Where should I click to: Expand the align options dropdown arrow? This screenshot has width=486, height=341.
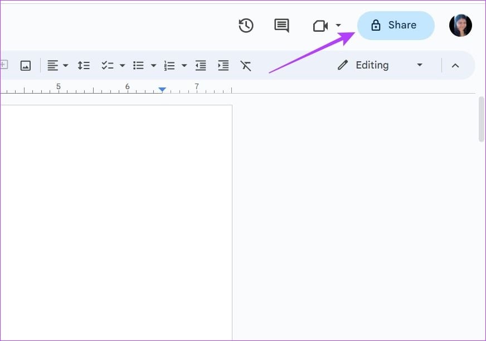(66, 65)
